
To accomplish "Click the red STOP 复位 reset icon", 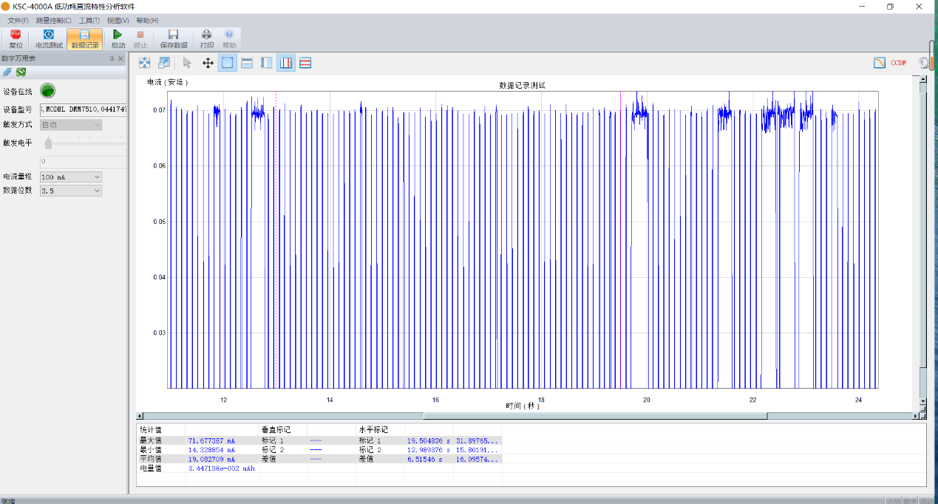I will click(16, 35).
